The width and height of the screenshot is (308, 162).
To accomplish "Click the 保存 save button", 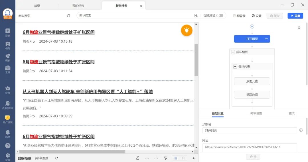I will pos(275,16).
